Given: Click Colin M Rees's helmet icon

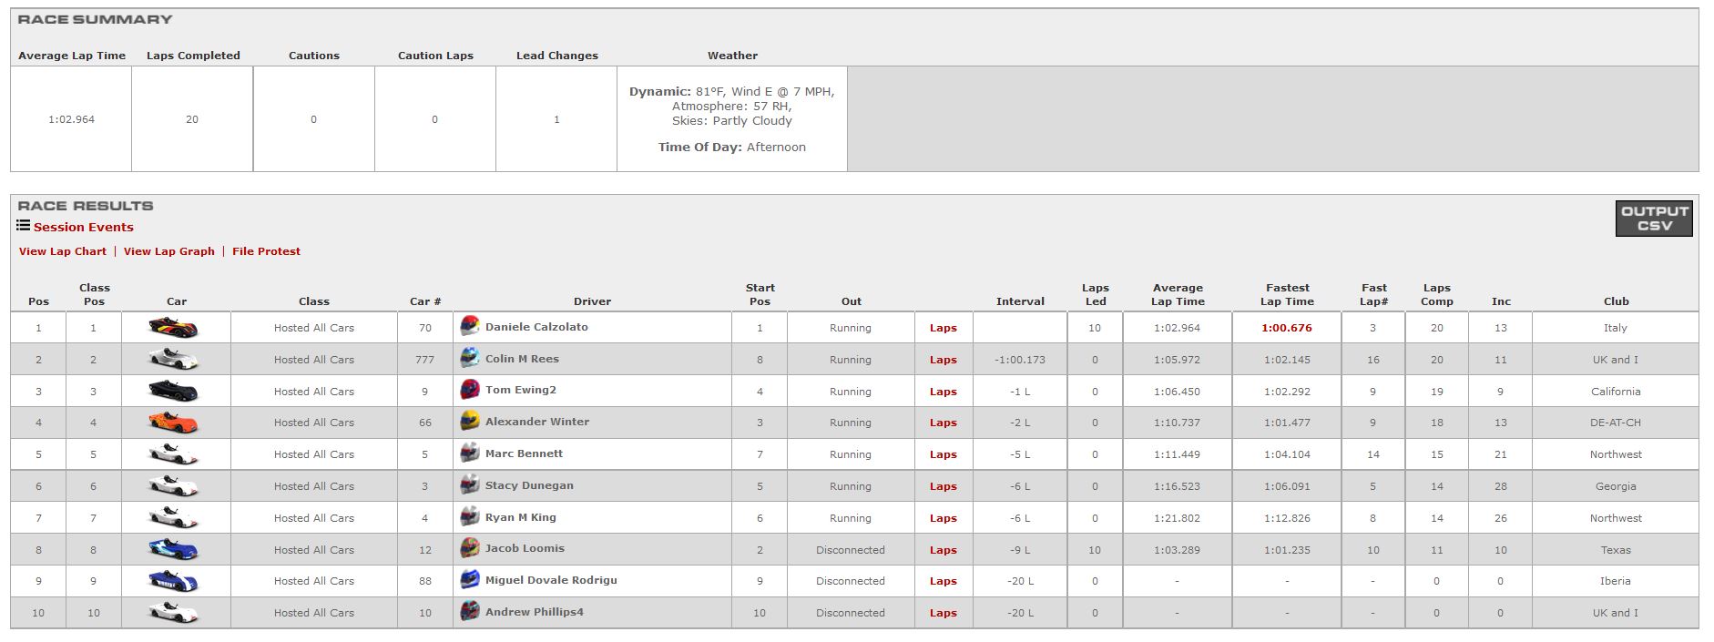Looking at the screenshot, I should tap(470, 358).
